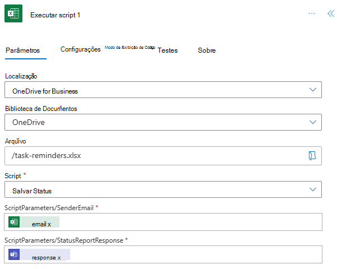The width and height of the screenshot is (337, 269).
Task: Click the Arquivo field with /task-reminders.xlsx
Action: [157, 156]
